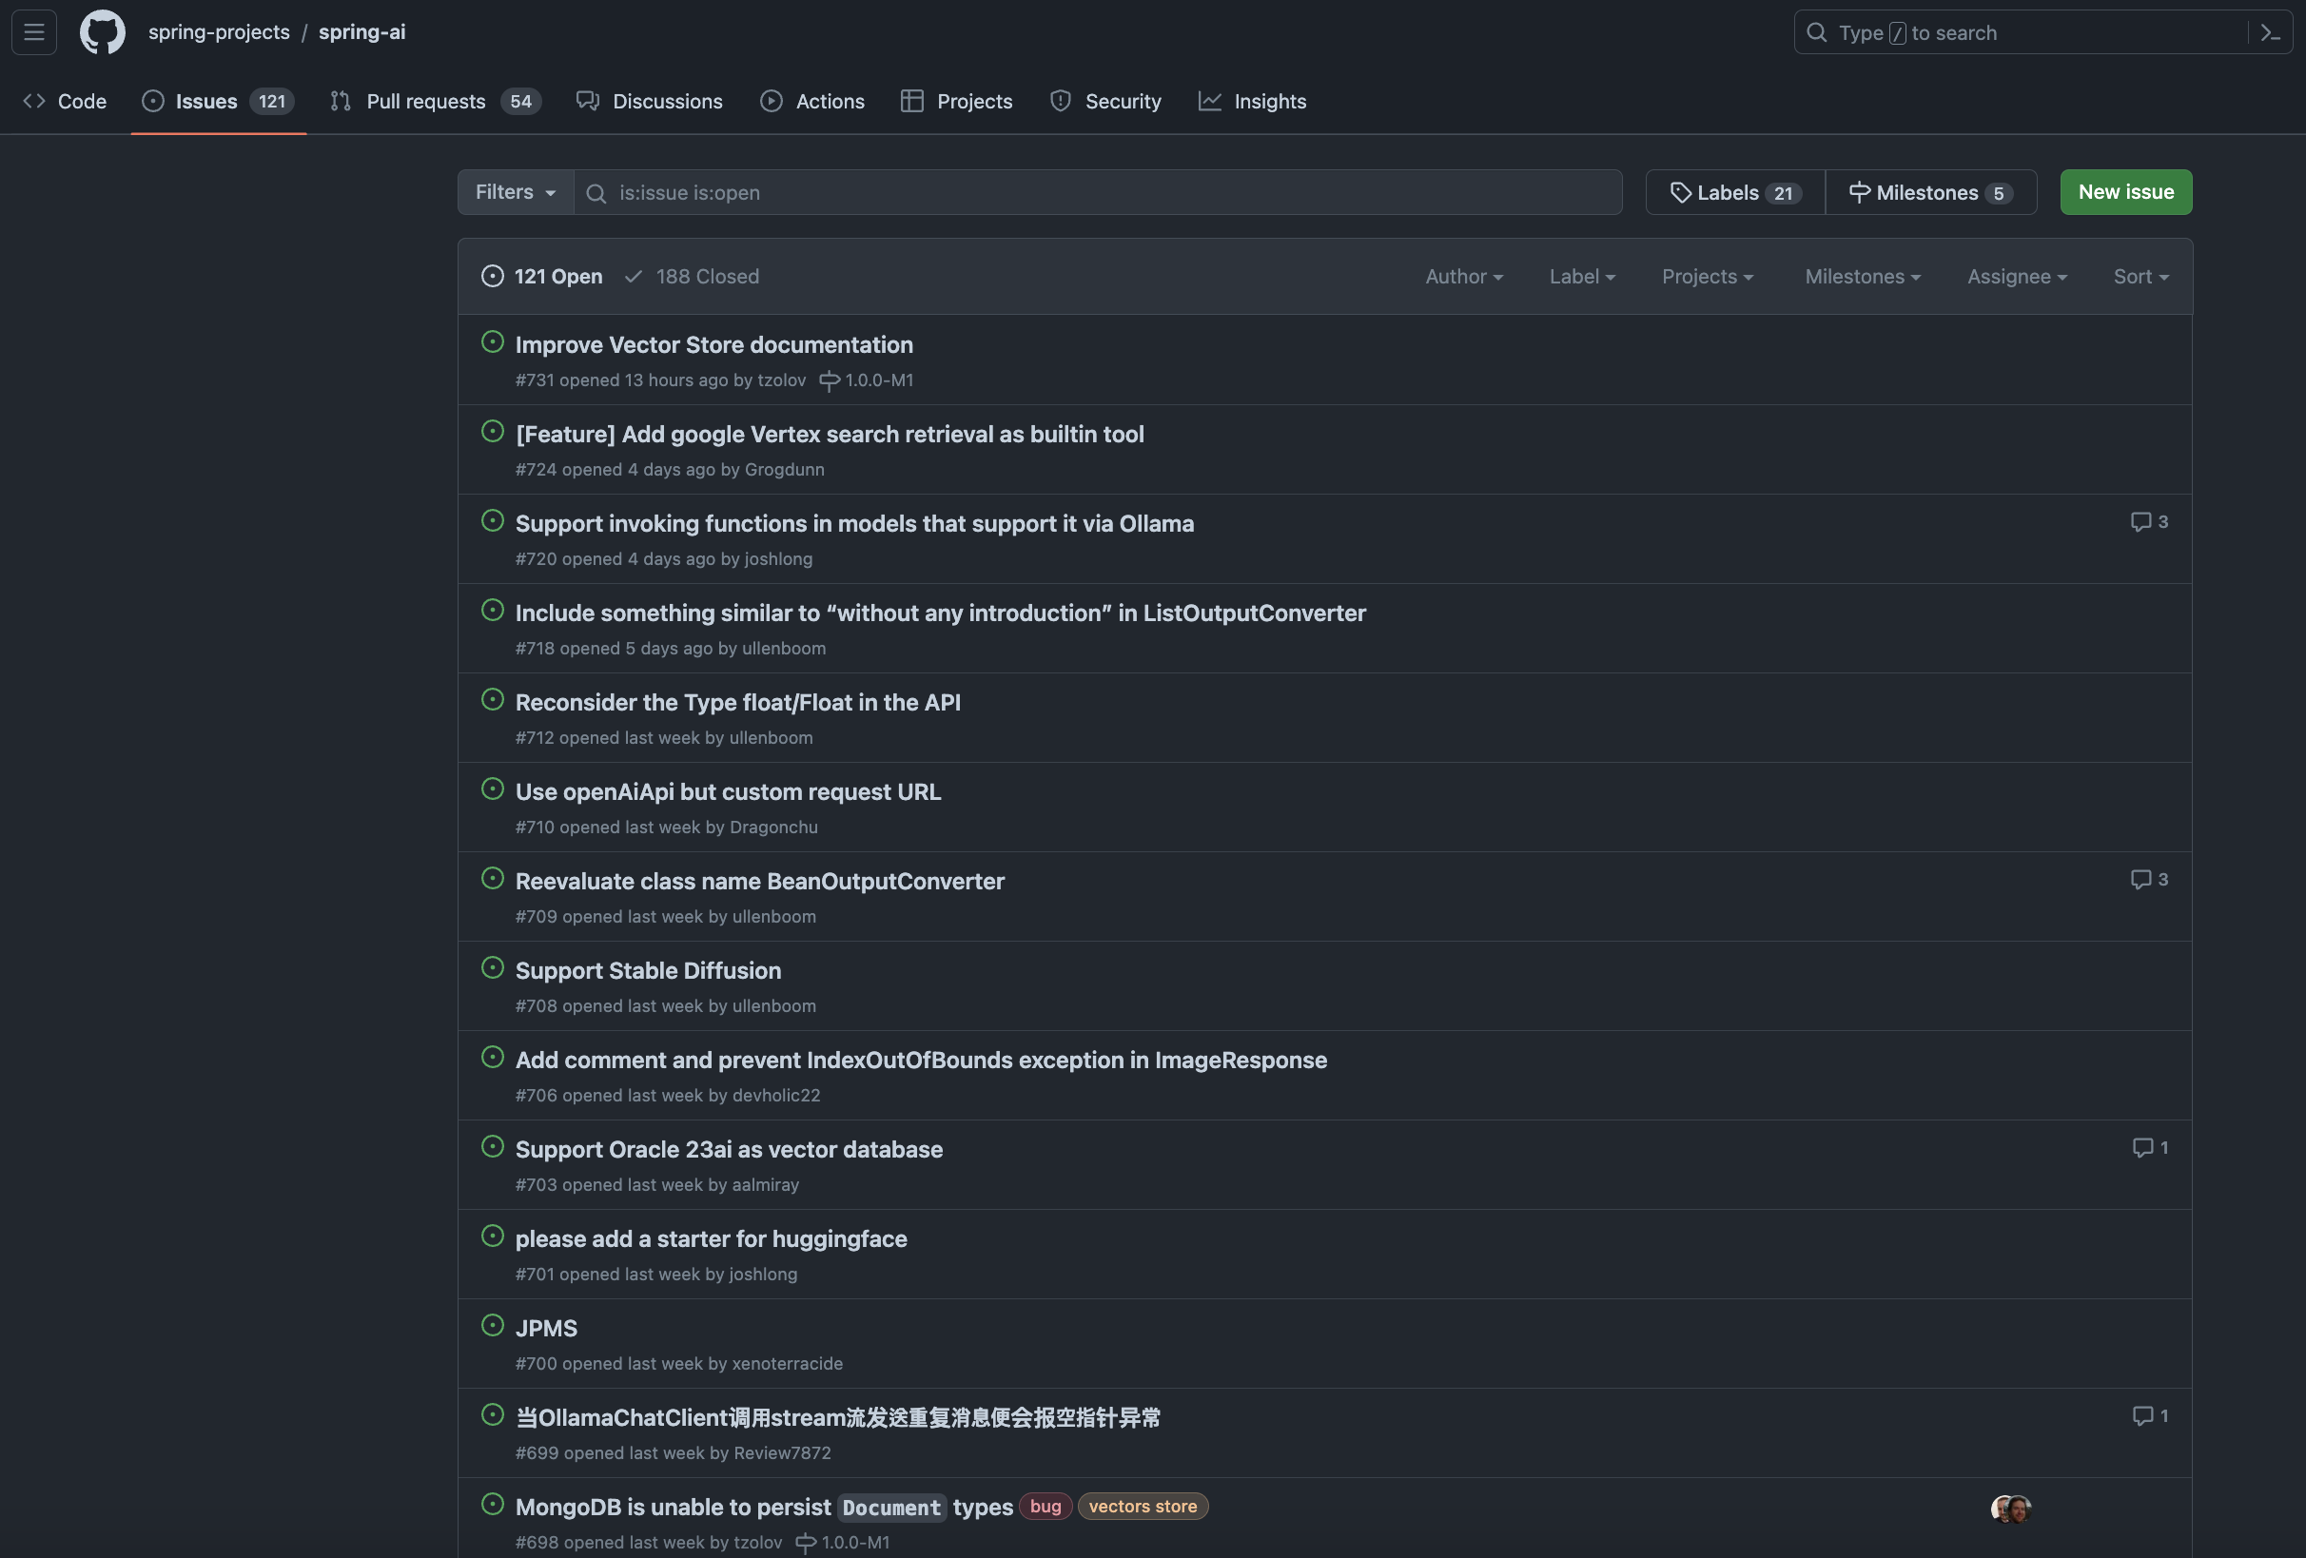Open the Sort dropdown

2140,277
